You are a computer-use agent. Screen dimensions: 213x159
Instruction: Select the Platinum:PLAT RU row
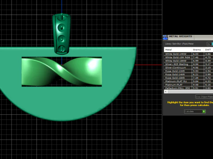click(x=189, y=81)
